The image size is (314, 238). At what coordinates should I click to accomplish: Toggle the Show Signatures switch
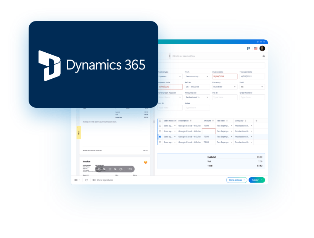(x=94, y=180)
